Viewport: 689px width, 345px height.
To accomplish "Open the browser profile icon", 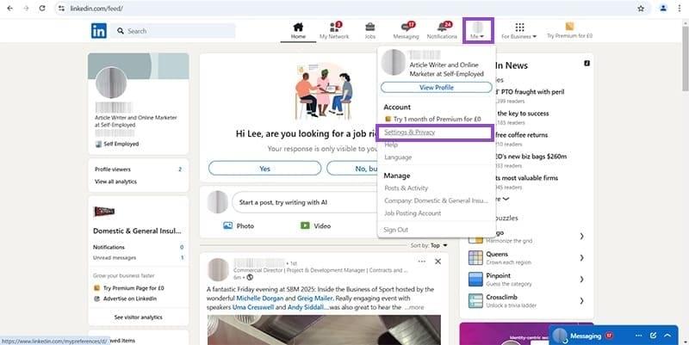I will click(663, 9).
